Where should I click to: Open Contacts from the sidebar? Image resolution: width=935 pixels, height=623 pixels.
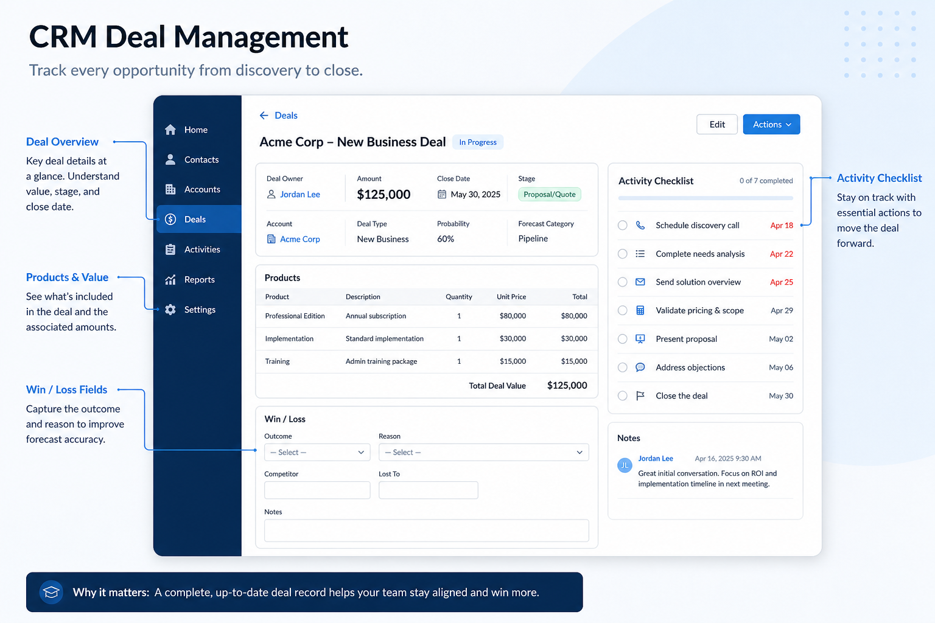click(x=198, y=159)
